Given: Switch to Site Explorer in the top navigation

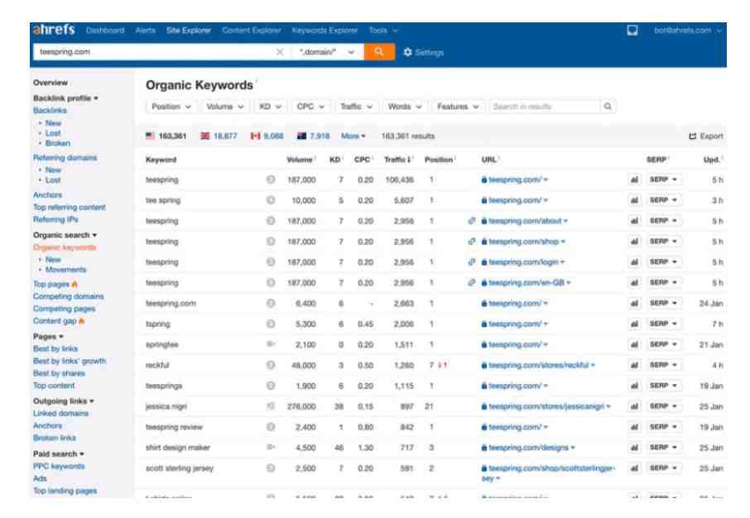Looking at the screenshot, I should 189,30.
